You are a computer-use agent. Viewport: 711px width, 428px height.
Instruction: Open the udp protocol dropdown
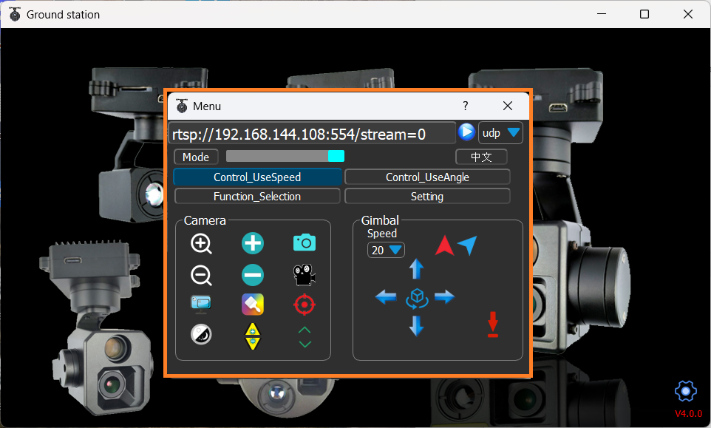[500, 133]
